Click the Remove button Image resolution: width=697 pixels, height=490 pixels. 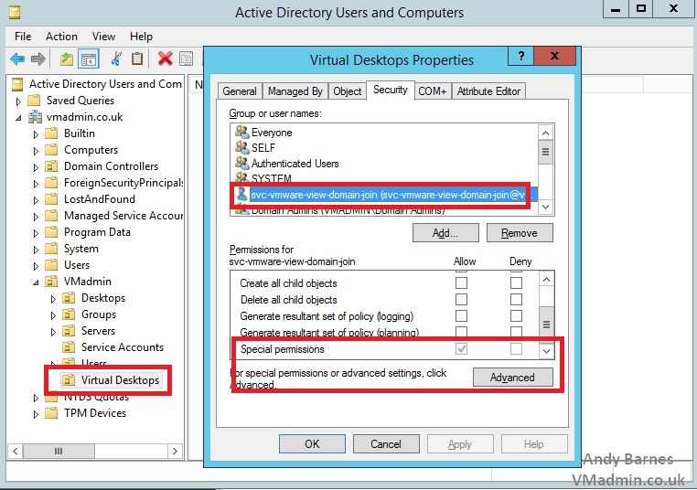click(520, 233)
